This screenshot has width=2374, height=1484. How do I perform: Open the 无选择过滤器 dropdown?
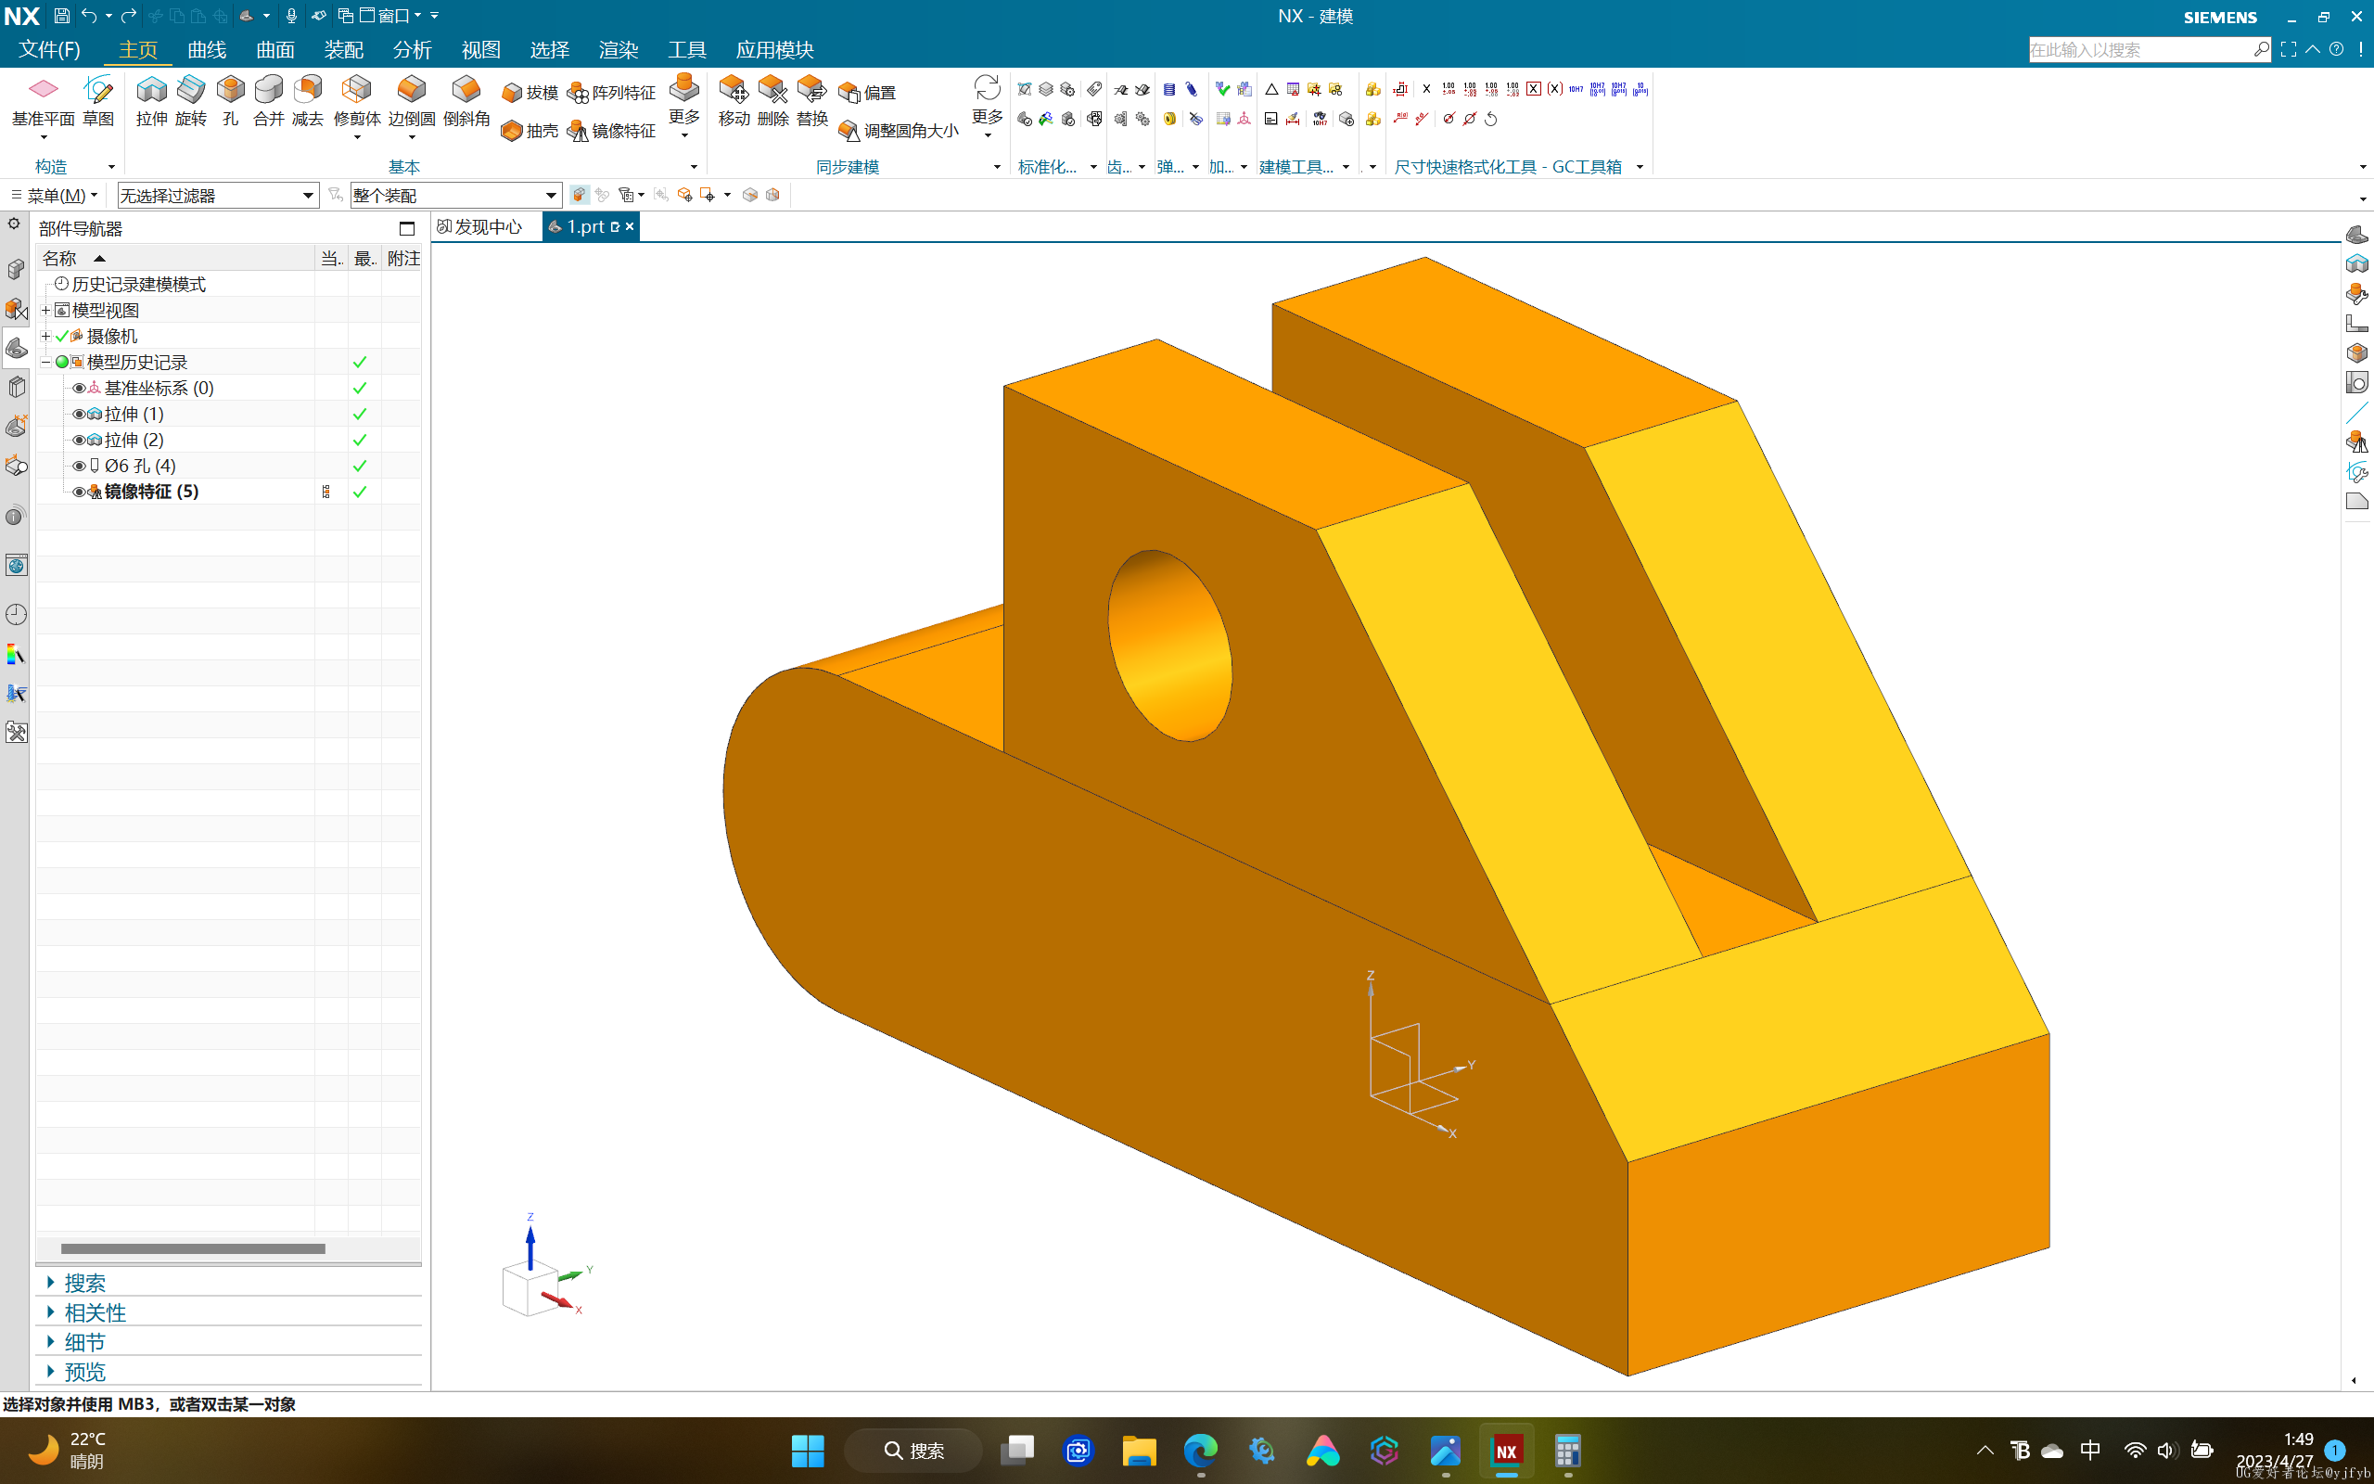pos(218,196)
